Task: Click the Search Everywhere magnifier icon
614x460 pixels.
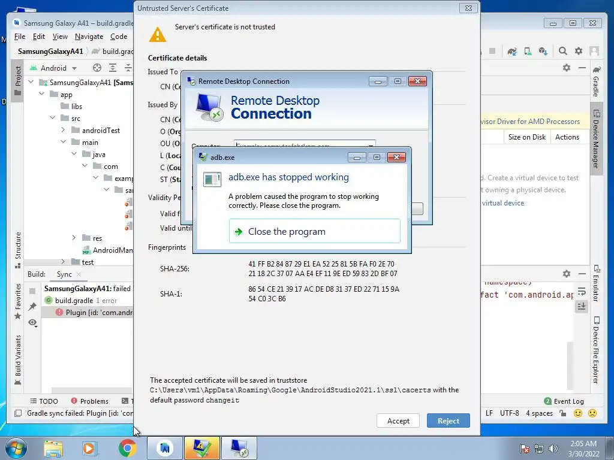Action: pos(562,51)
